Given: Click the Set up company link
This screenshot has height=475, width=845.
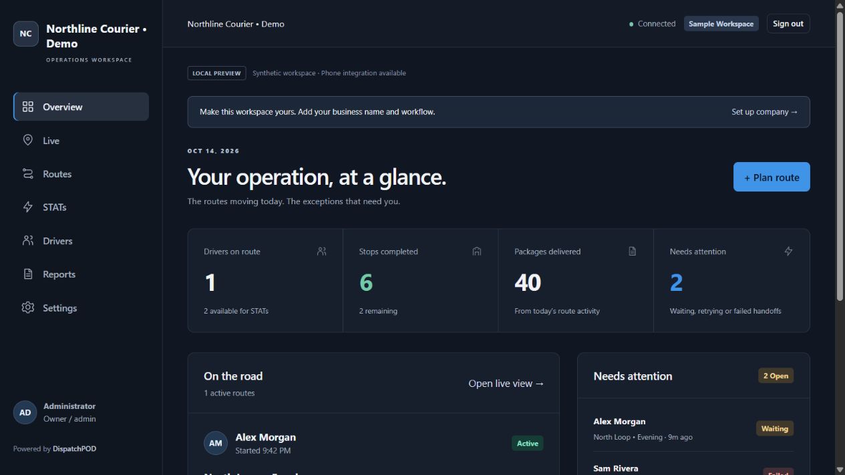Looking at the screenshot, I should click(765, 111).
